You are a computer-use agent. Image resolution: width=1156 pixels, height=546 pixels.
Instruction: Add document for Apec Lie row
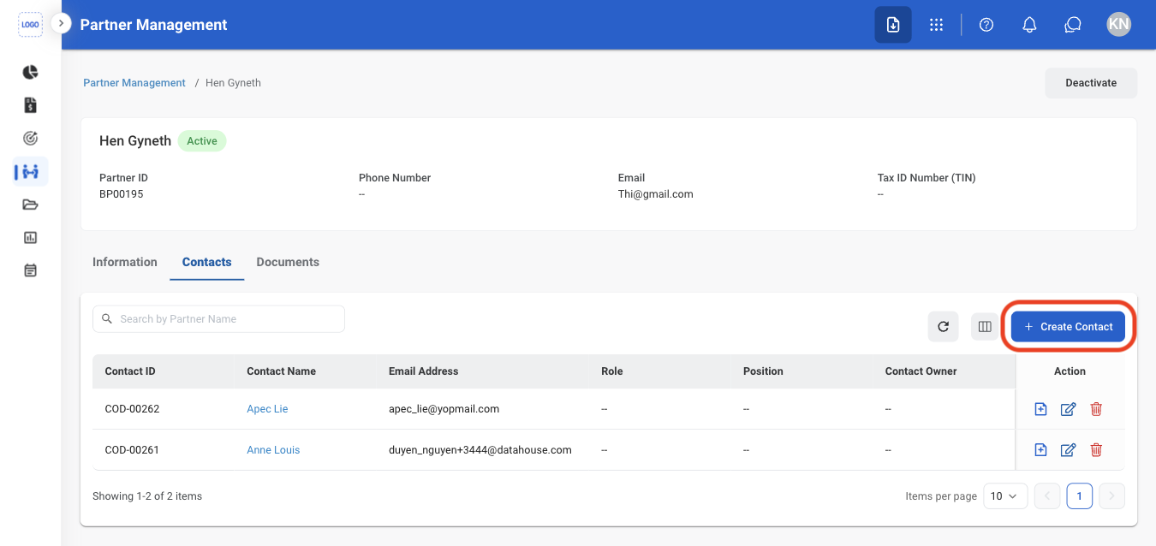[x=1040, y=409]
